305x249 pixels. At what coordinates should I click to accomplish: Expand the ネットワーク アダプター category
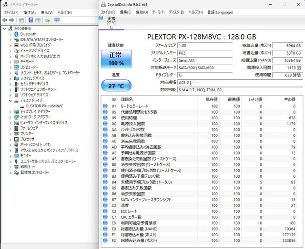(10, 117)
